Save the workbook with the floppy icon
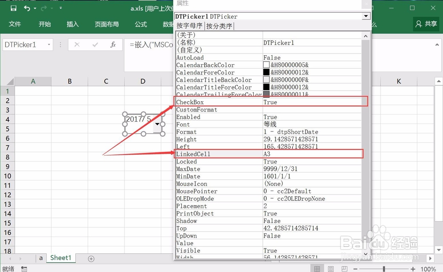Image resolution: width=443 pixels, height=272 pixels. [13, 8]
